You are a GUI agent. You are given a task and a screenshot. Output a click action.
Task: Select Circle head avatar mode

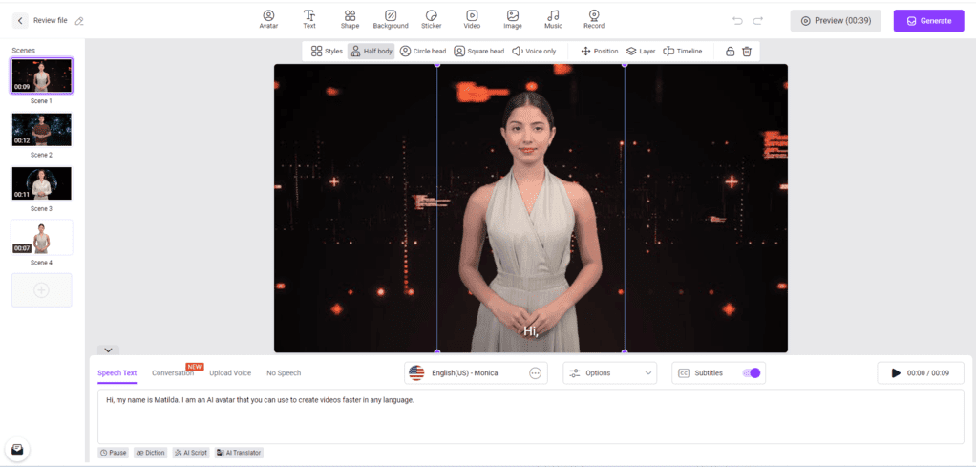coord(423,51)
